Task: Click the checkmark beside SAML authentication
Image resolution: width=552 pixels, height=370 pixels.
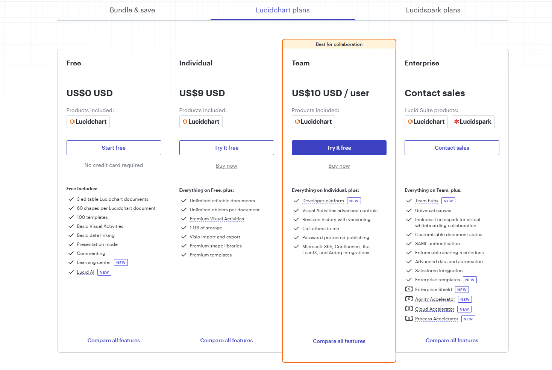Action: [x=409, y=244]
